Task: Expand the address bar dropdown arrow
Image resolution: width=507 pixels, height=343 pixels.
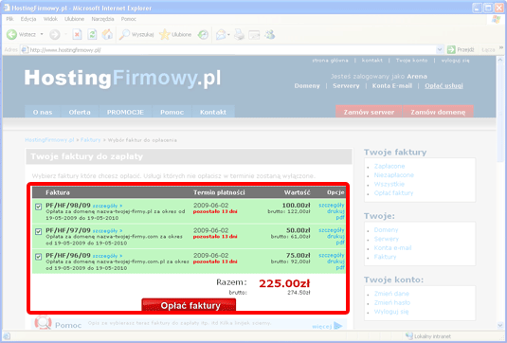Action: point(440,50)
